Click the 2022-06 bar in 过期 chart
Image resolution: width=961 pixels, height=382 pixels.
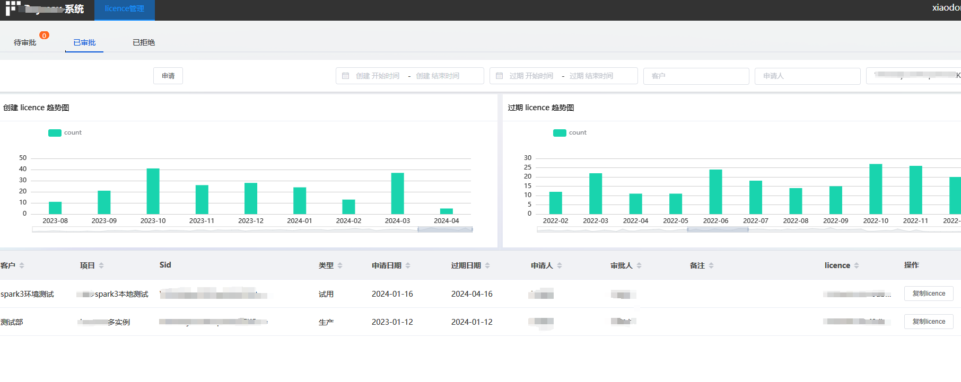(x=715, y=192)
